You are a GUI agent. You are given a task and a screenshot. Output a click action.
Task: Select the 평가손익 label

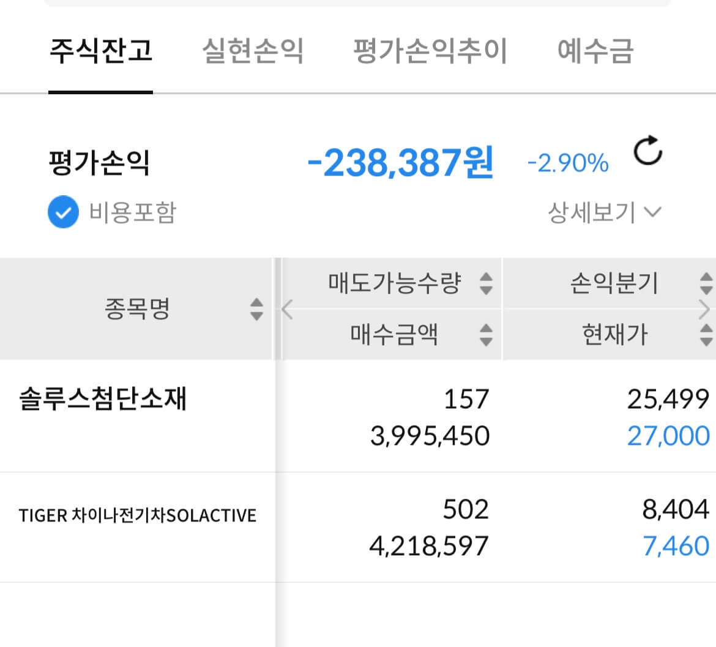pos(99,163)
